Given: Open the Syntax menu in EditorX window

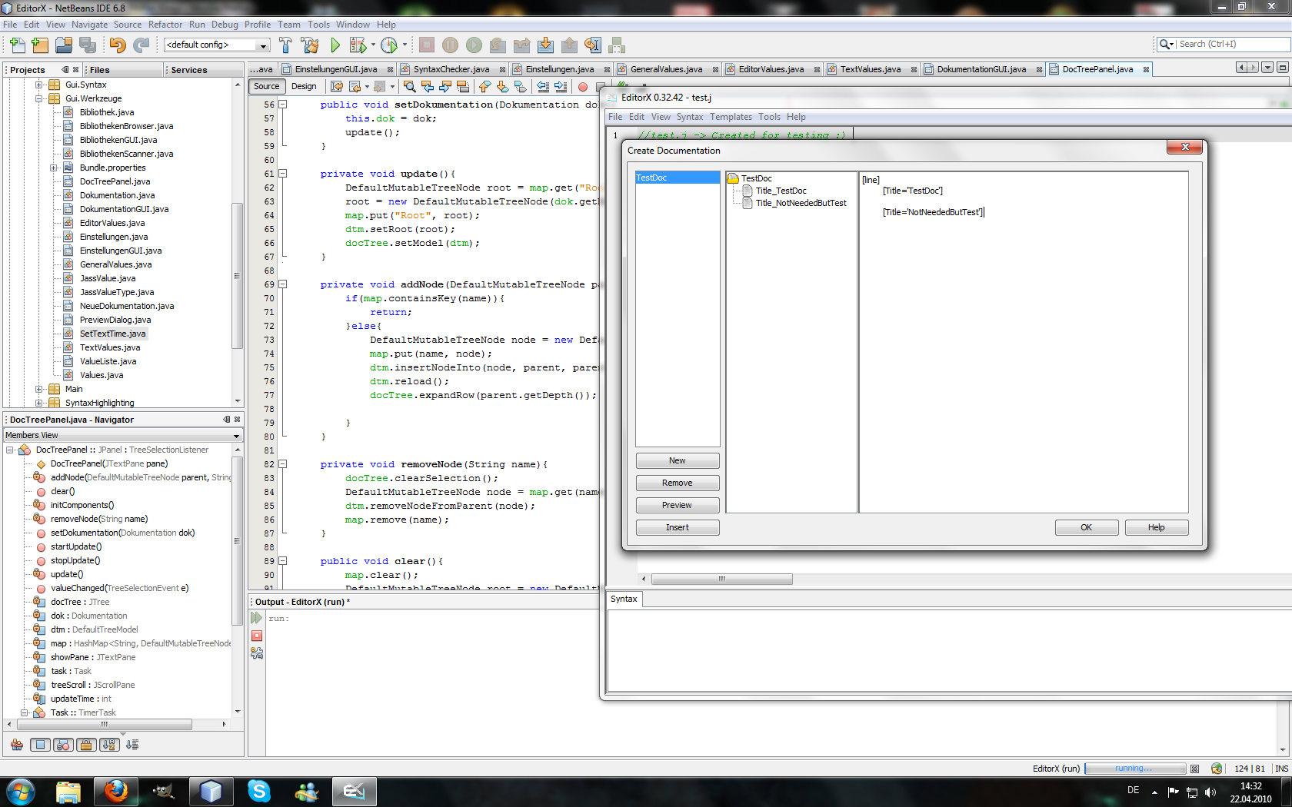Looking at the screenshot, I should click(x=690, y=117).
